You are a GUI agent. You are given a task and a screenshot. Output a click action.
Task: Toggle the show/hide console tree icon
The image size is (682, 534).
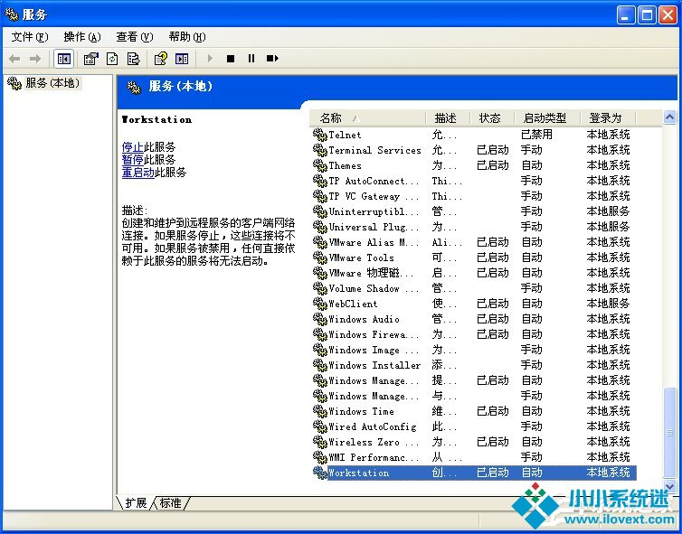[64, 59]
